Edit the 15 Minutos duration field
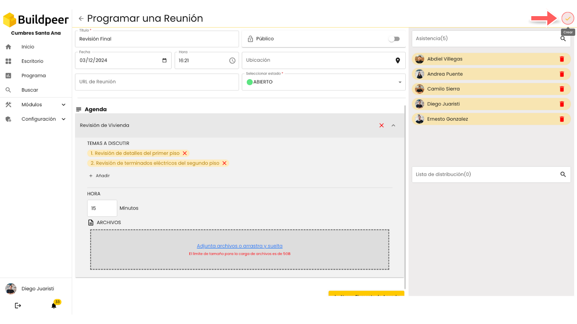 pos(102,208)
